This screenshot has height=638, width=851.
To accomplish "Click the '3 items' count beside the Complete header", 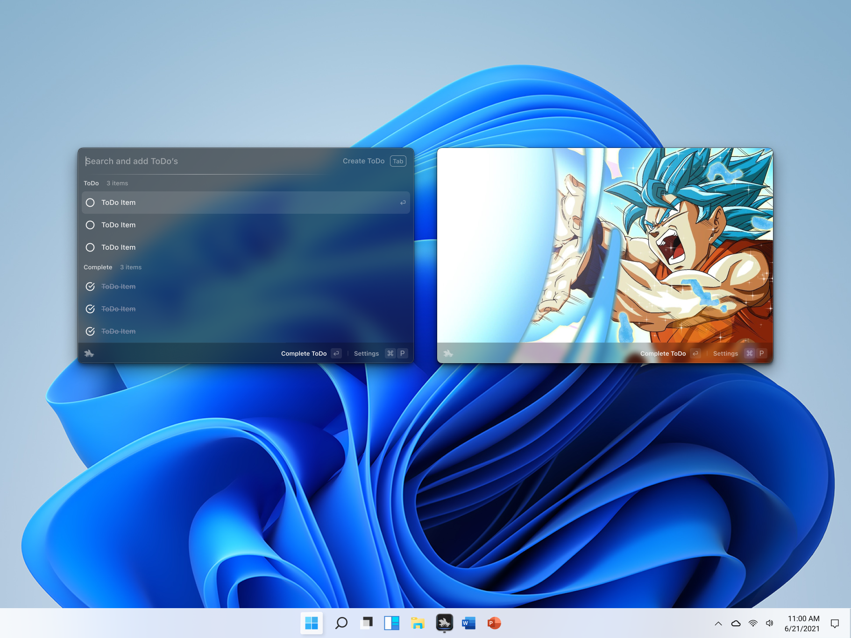I will pos(131,267).
